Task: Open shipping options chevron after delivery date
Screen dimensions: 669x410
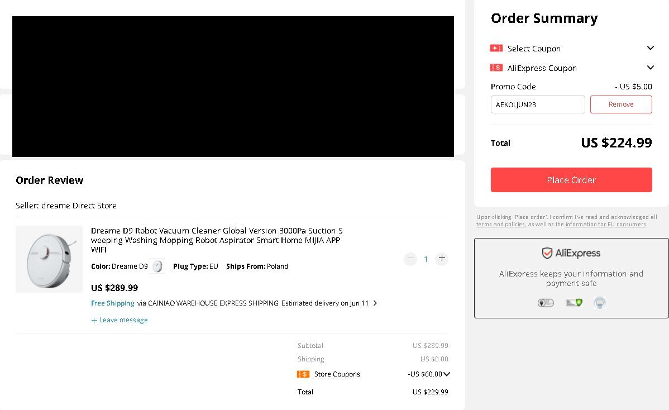Action: [375, 303]
